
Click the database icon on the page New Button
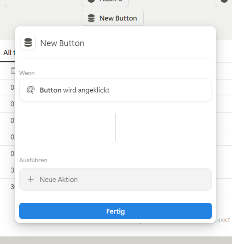tap(91, 18)
